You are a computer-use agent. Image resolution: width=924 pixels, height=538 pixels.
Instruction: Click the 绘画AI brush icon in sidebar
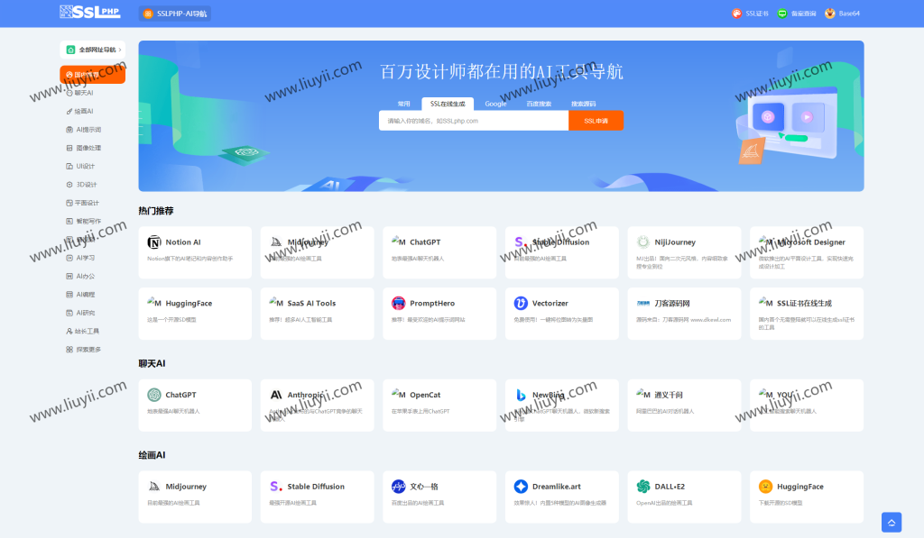point(69,111)
